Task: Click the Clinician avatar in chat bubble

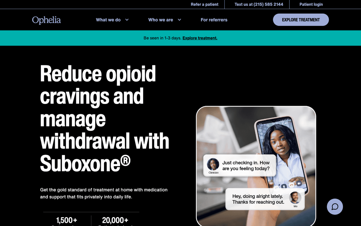Action: (213, 164)
